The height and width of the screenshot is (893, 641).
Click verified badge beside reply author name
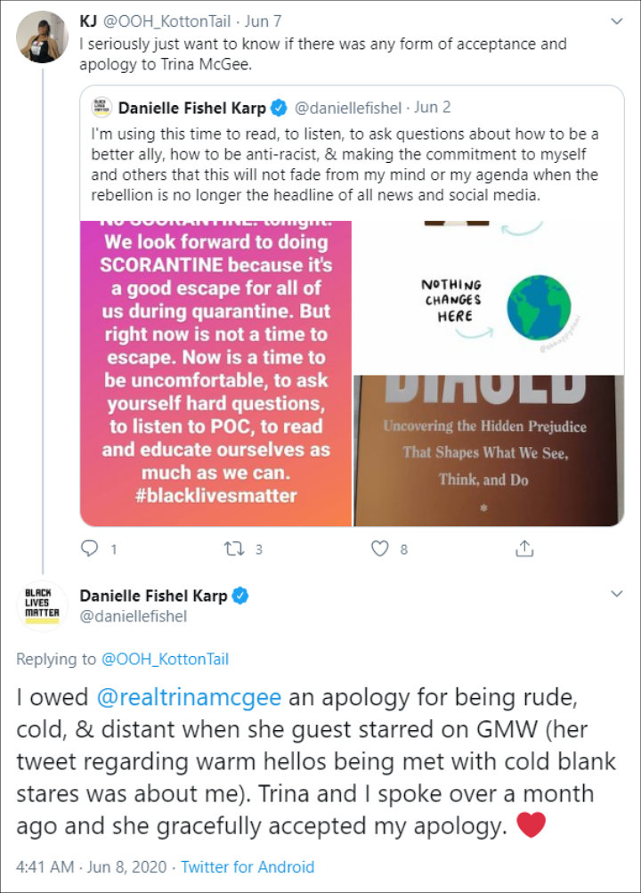tap(240, 596)
